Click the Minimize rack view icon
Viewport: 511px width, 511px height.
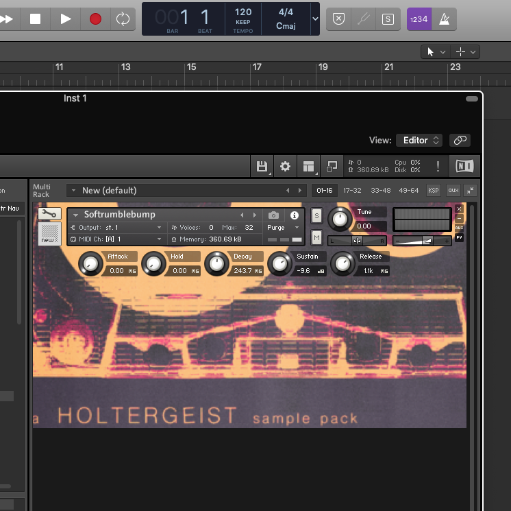coord(332,167)
